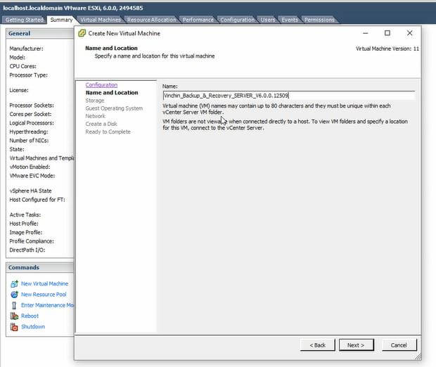Minimize the Create New Virtual Machine dialog

366,33
